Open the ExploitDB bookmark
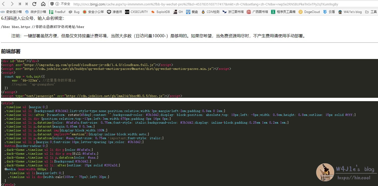 click(x=161, y=12)
